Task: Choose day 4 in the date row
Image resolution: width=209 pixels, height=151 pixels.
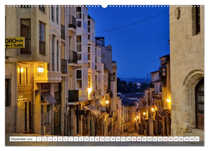Action: point(55,139)
